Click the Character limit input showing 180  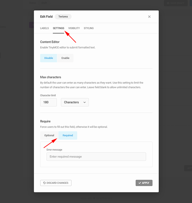[x=48, y=102]
